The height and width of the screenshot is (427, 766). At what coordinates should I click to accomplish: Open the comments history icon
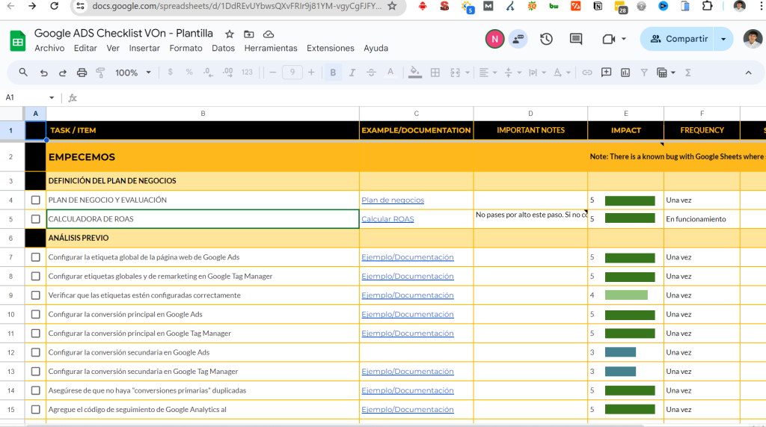pyautogui.click(x=576, y=39)
